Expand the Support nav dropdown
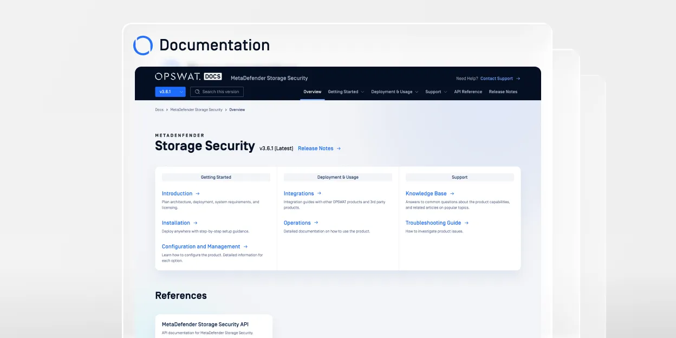The width and height of the screenshot is (676, 338). tap(435, 92)
